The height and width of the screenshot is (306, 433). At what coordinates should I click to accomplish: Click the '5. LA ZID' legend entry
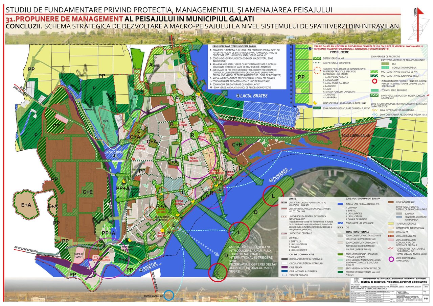(x=327, y=89)
